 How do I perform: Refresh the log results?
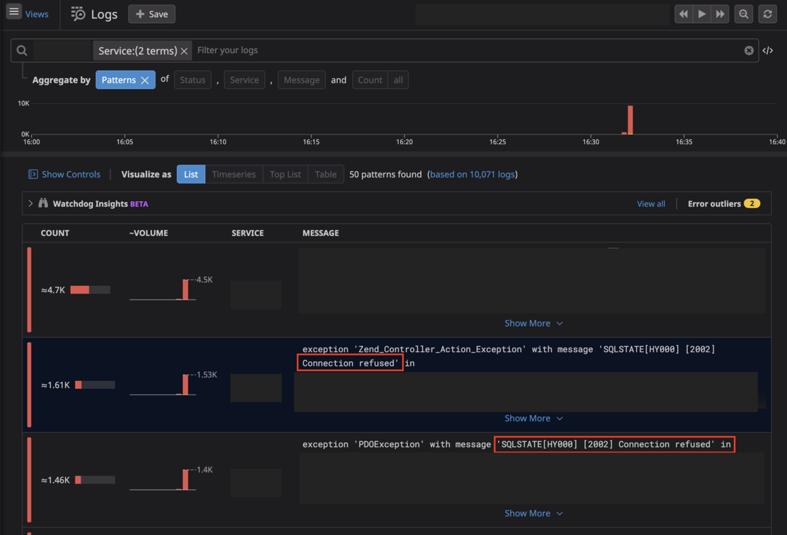pyautogui.click(x=767, y=14)
